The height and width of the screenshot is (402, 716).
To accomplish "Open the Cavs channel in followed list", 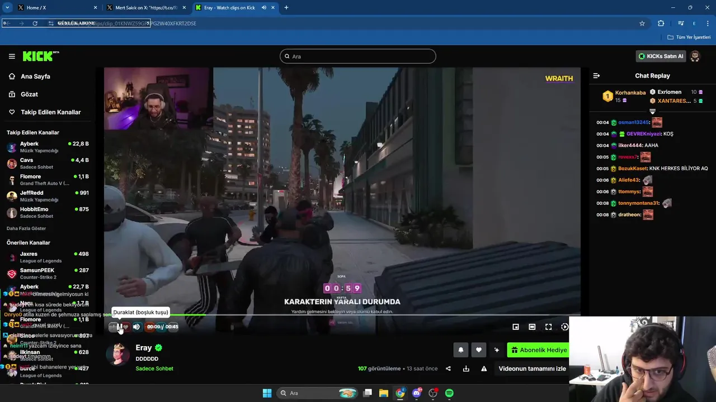I will (x=48, y=163).
